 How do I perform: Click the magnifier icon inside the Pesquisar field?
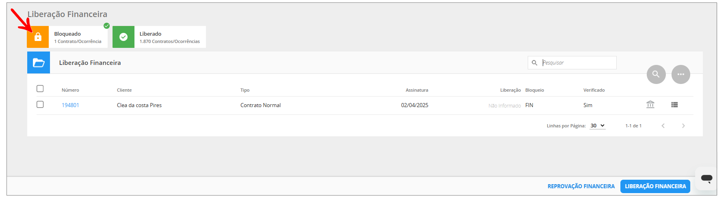click(535, 63)
